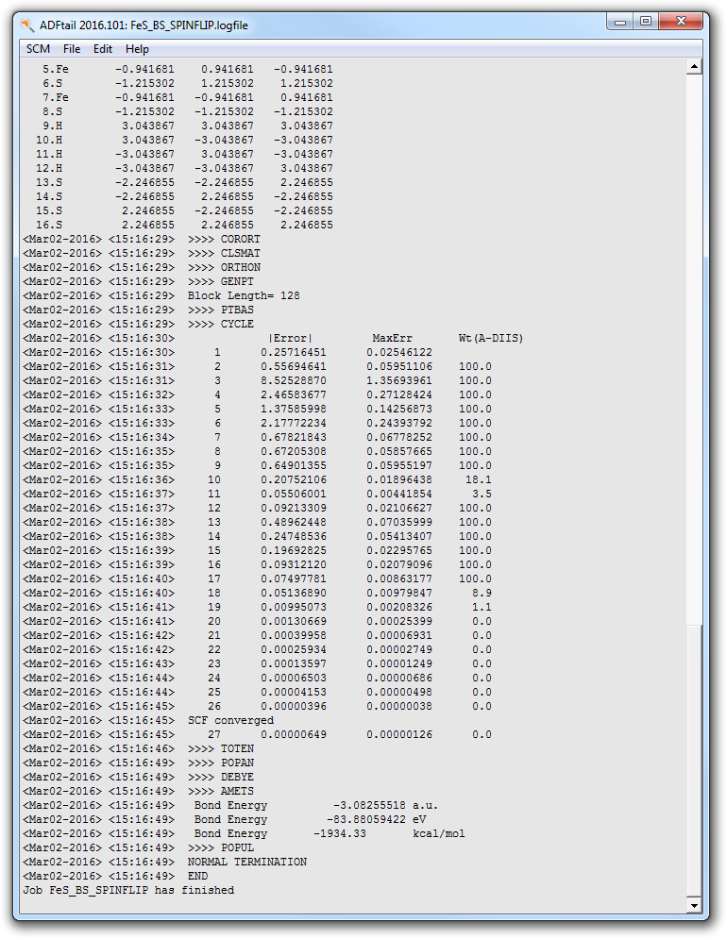Click the atom row '16.S'
The width and height of the screenshot is (727, 939).
(184, 226)
